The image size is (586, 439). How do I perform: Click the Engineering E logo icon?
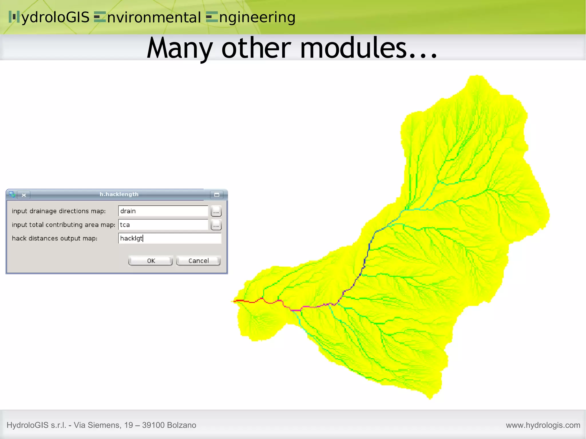[212, 17]
